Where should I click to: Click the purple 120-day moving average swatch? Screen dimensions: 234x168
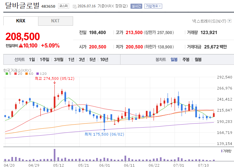coord(38,73)
